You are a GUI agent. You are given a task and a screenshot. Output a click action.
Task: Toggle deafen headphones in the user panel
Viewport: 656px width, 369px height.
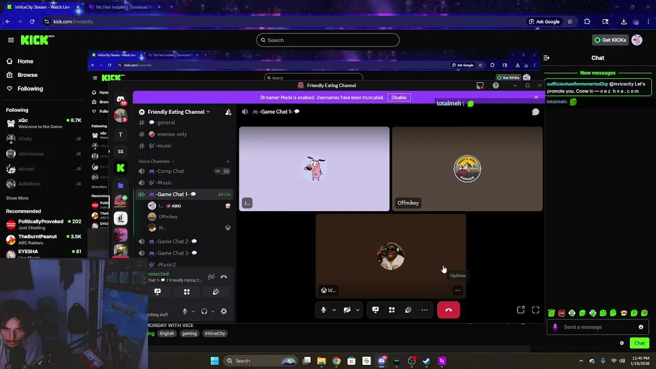[x=204, y=311]
